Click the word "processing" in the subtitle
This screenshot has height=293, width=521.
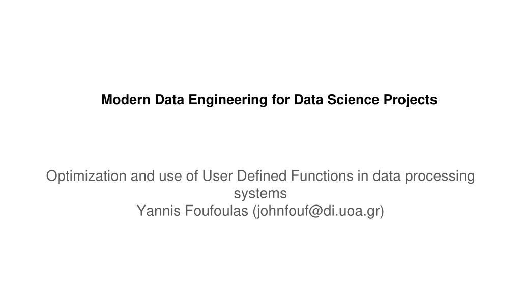click(x=440, y=176)
